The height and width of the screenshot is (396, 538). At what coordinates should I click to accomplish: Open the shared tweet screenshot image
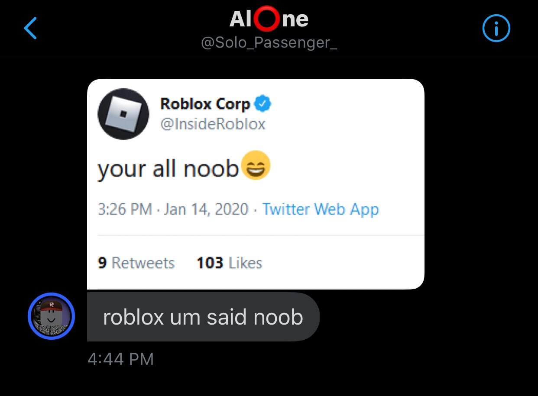click(x=256, y=184)
